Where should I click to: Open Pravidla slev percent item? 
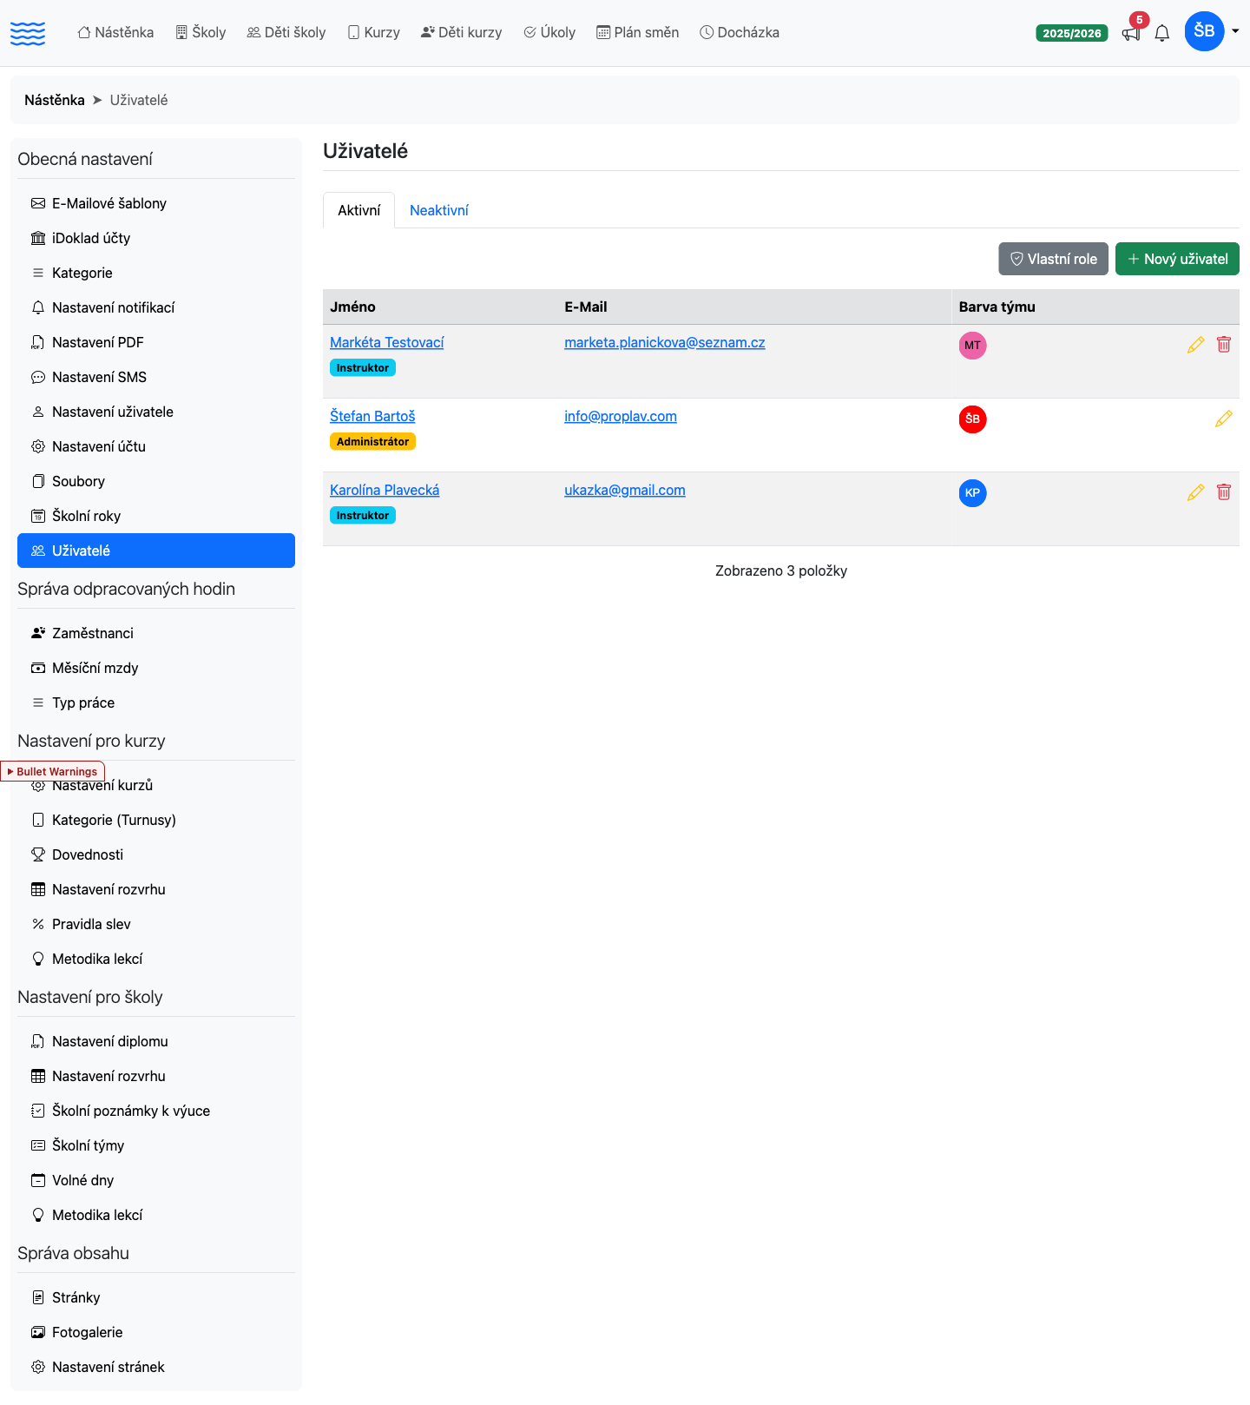click(156, 924)
